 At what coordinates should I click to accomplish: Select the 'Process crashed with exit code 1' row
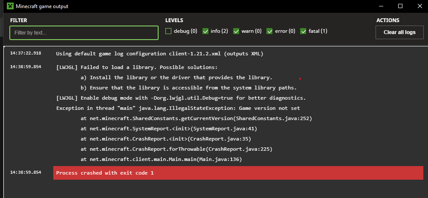[238, 173]
